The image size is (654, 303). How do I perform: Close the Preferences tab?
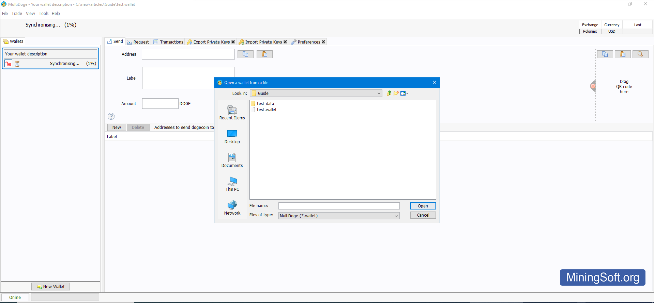click(x=323, y=42)
